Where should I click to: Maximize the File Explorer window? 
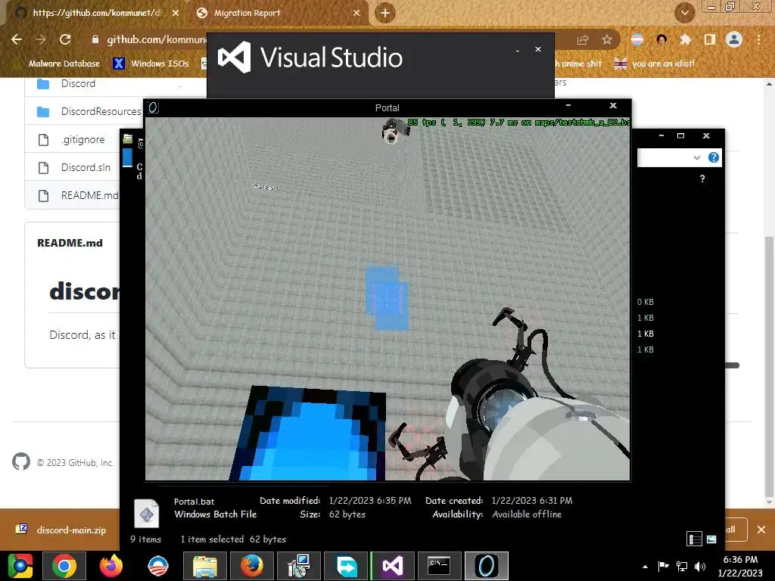(x=680, y=135)
